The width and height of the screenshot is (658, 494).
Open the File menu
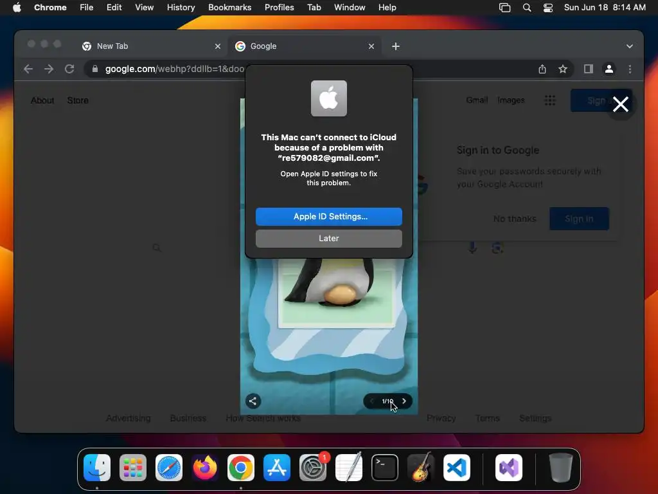[x=87, y=7]
